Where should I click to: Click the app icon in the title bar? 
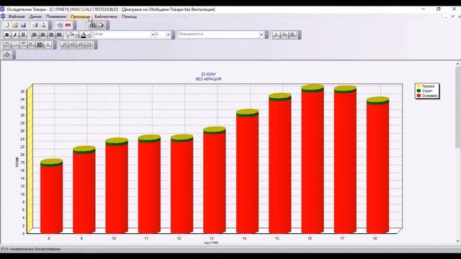pos(3,9)
